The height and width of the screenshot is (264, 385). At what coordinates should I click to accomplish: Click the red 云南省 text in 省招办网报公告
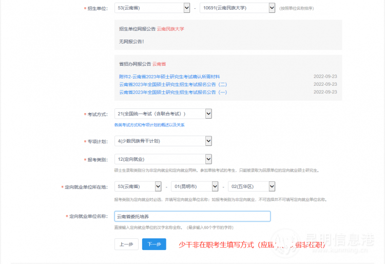click(159, 64)
